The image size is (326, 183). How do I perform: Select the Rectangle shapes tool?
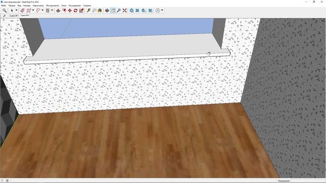pos(48,10)
